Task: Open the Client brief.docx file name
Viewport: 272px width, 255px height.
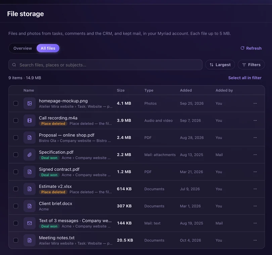Action: pos(55,204)
